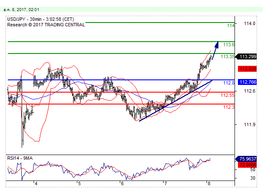Click the RSI axis level '30'
263x189 pixels.
click(x=253, y=178)
